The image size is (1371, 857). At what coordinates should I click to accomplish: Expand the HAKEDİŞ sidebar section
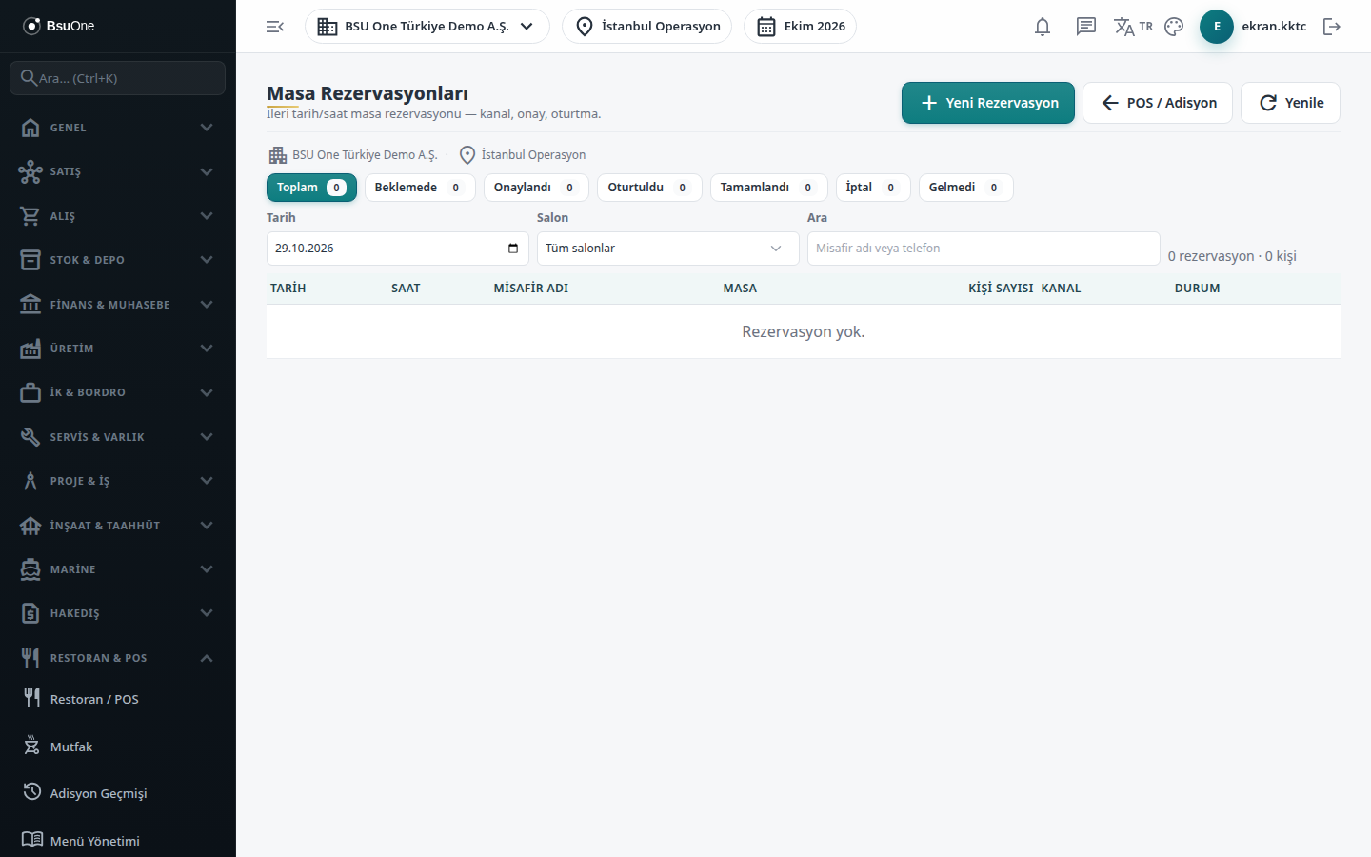118,613
